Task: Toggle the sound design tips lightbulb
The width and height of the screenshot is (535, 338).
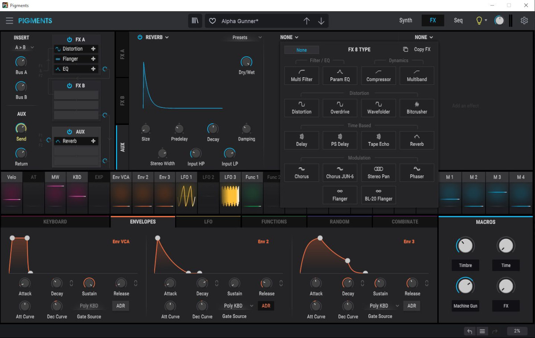Action: tap(479, 21)
